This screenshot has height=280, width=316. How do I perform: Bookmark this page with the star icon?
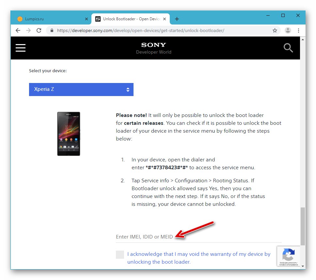(275, 30)
